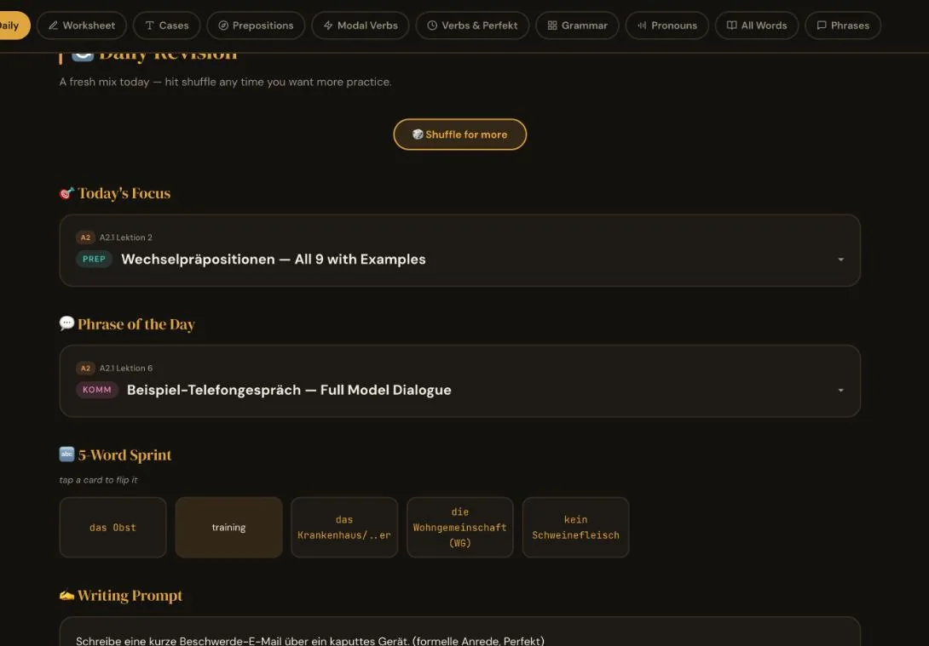
Task: Switch to the Cases tab
Action: point(166,26)
